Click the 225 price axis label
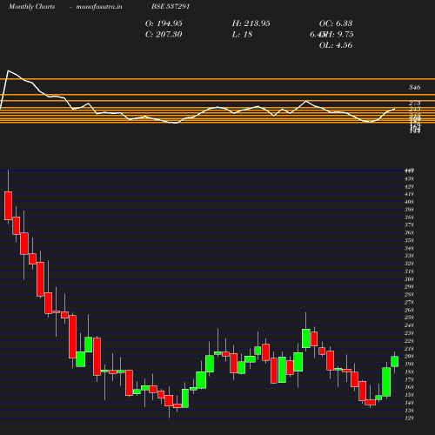This screenshot has width=435, height=435. 409,341
